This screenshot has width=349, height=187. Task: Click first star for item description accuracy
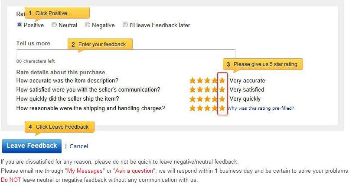tap(193, 80)
